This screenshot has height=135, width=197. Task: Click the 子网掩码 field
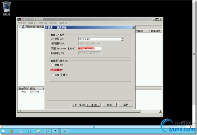(90, 43)
